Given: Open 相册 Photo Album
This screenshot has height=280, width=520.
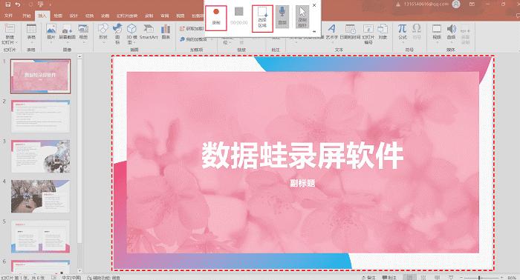Looking at the screenshot, I should (x=83, y=33).
